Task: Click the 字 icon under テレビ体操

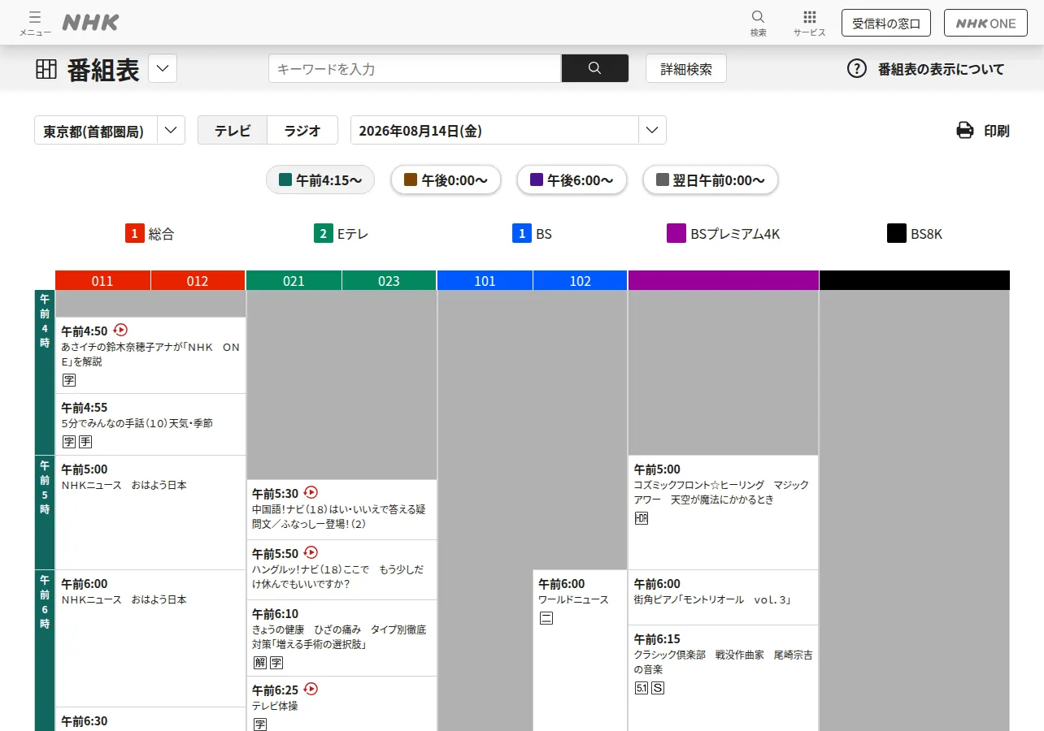Action: tap(260, 724)
